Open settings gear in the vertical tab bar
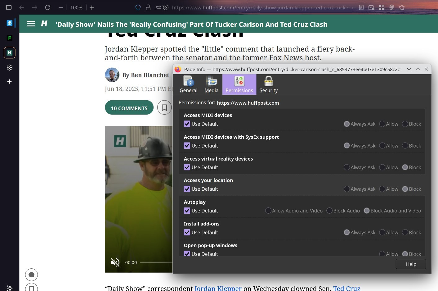 (x=10, y=67)
